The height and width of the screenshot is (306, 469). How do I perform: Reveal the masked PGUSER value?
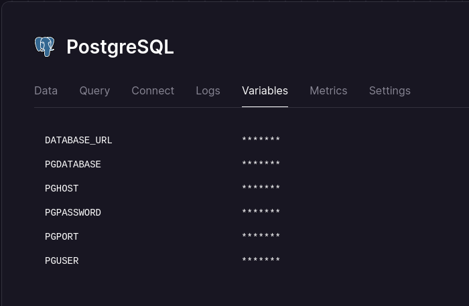pos(261,261)
